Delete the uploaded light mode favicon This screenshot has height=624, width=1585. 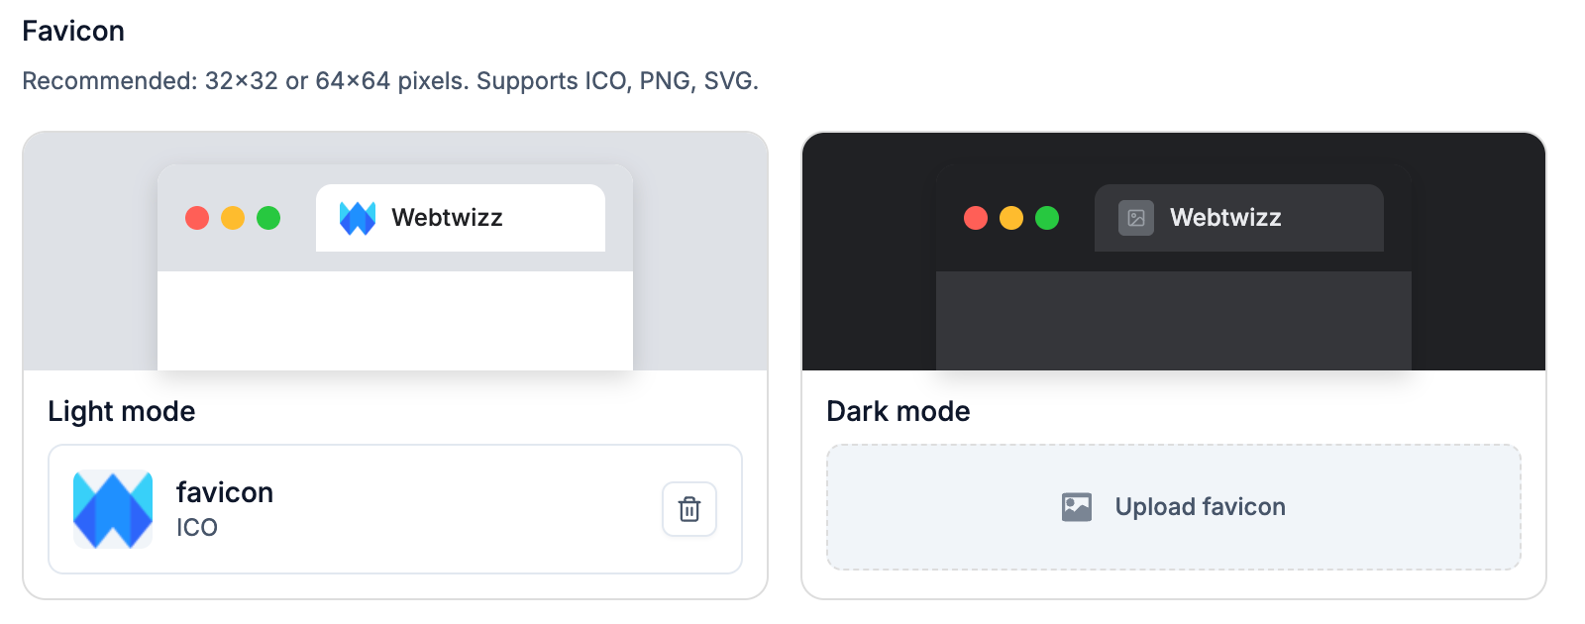point(689,509)
